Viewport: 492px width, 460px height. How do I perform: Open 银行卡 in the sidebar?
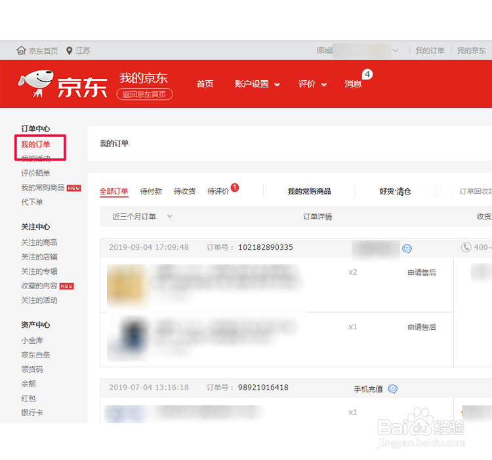coord(31,413)
